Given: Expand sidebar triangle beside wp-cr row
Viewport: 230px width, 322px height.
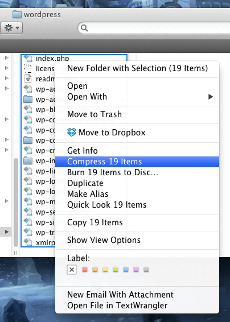Looking at the screenshot, I should pos(7,150).
